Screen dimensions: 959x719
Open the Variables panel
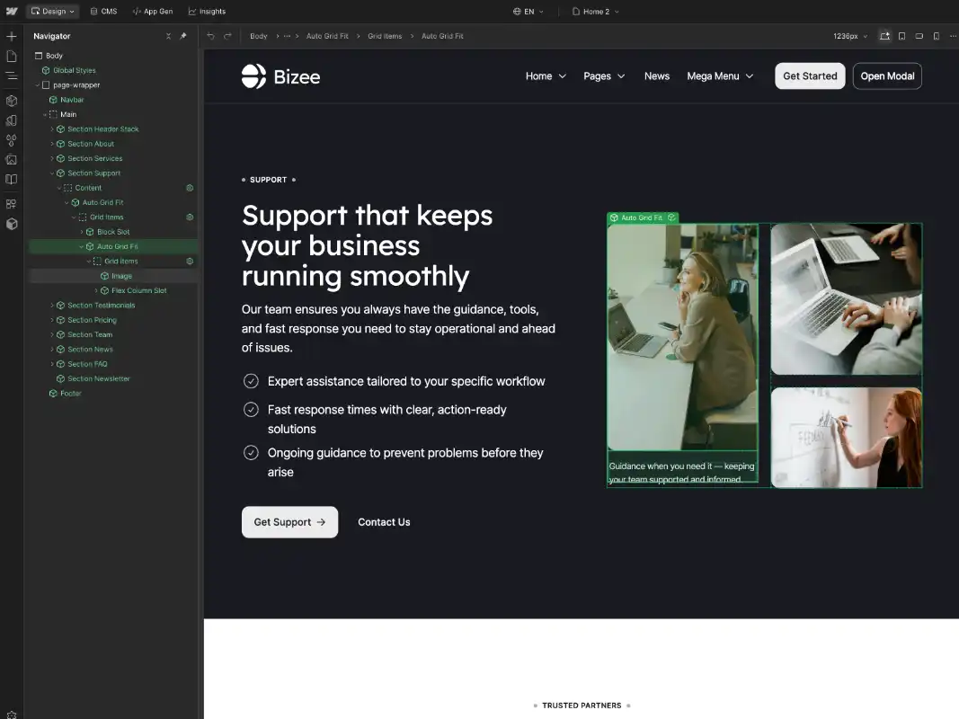pyautogui.click(x=11, y=139)
